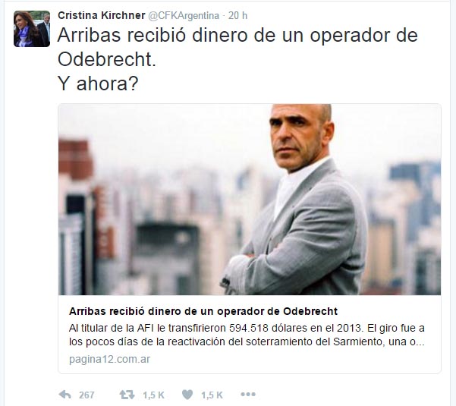Like the tweet with the heart icon
The width and height of the screenshot is (456, 406).
point(187,395)
